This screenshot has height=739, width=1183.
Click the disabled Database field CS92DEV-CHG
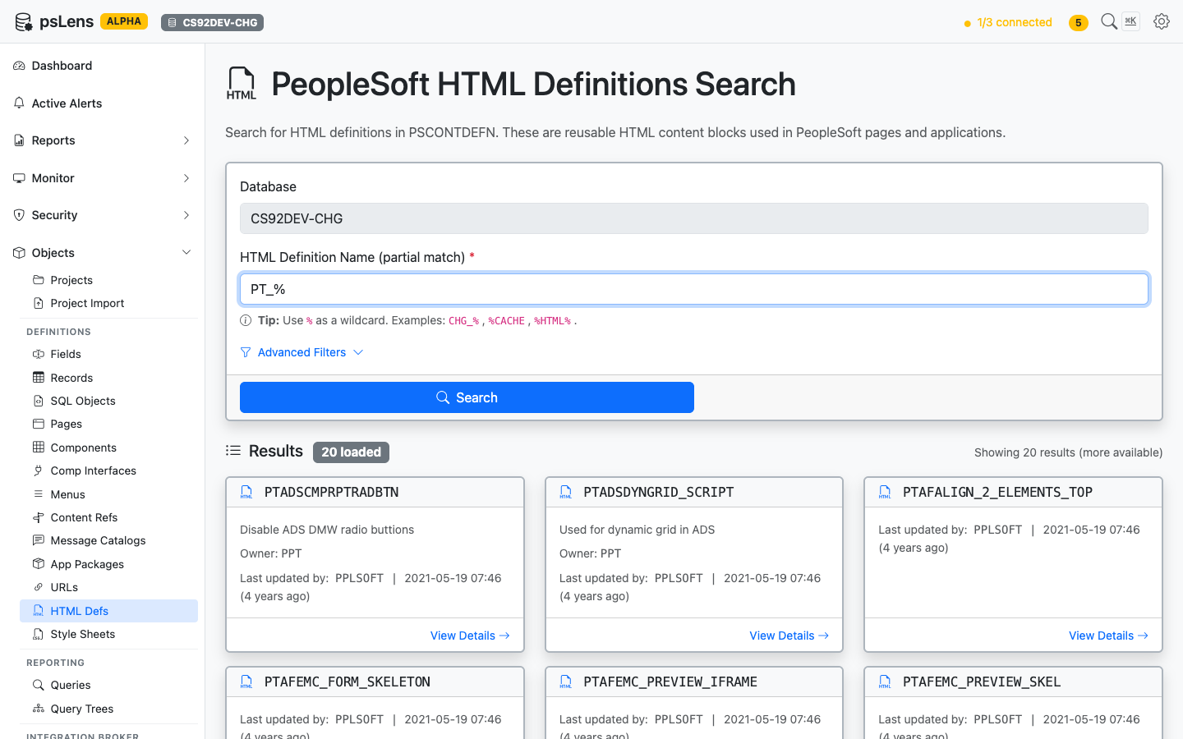694,218
